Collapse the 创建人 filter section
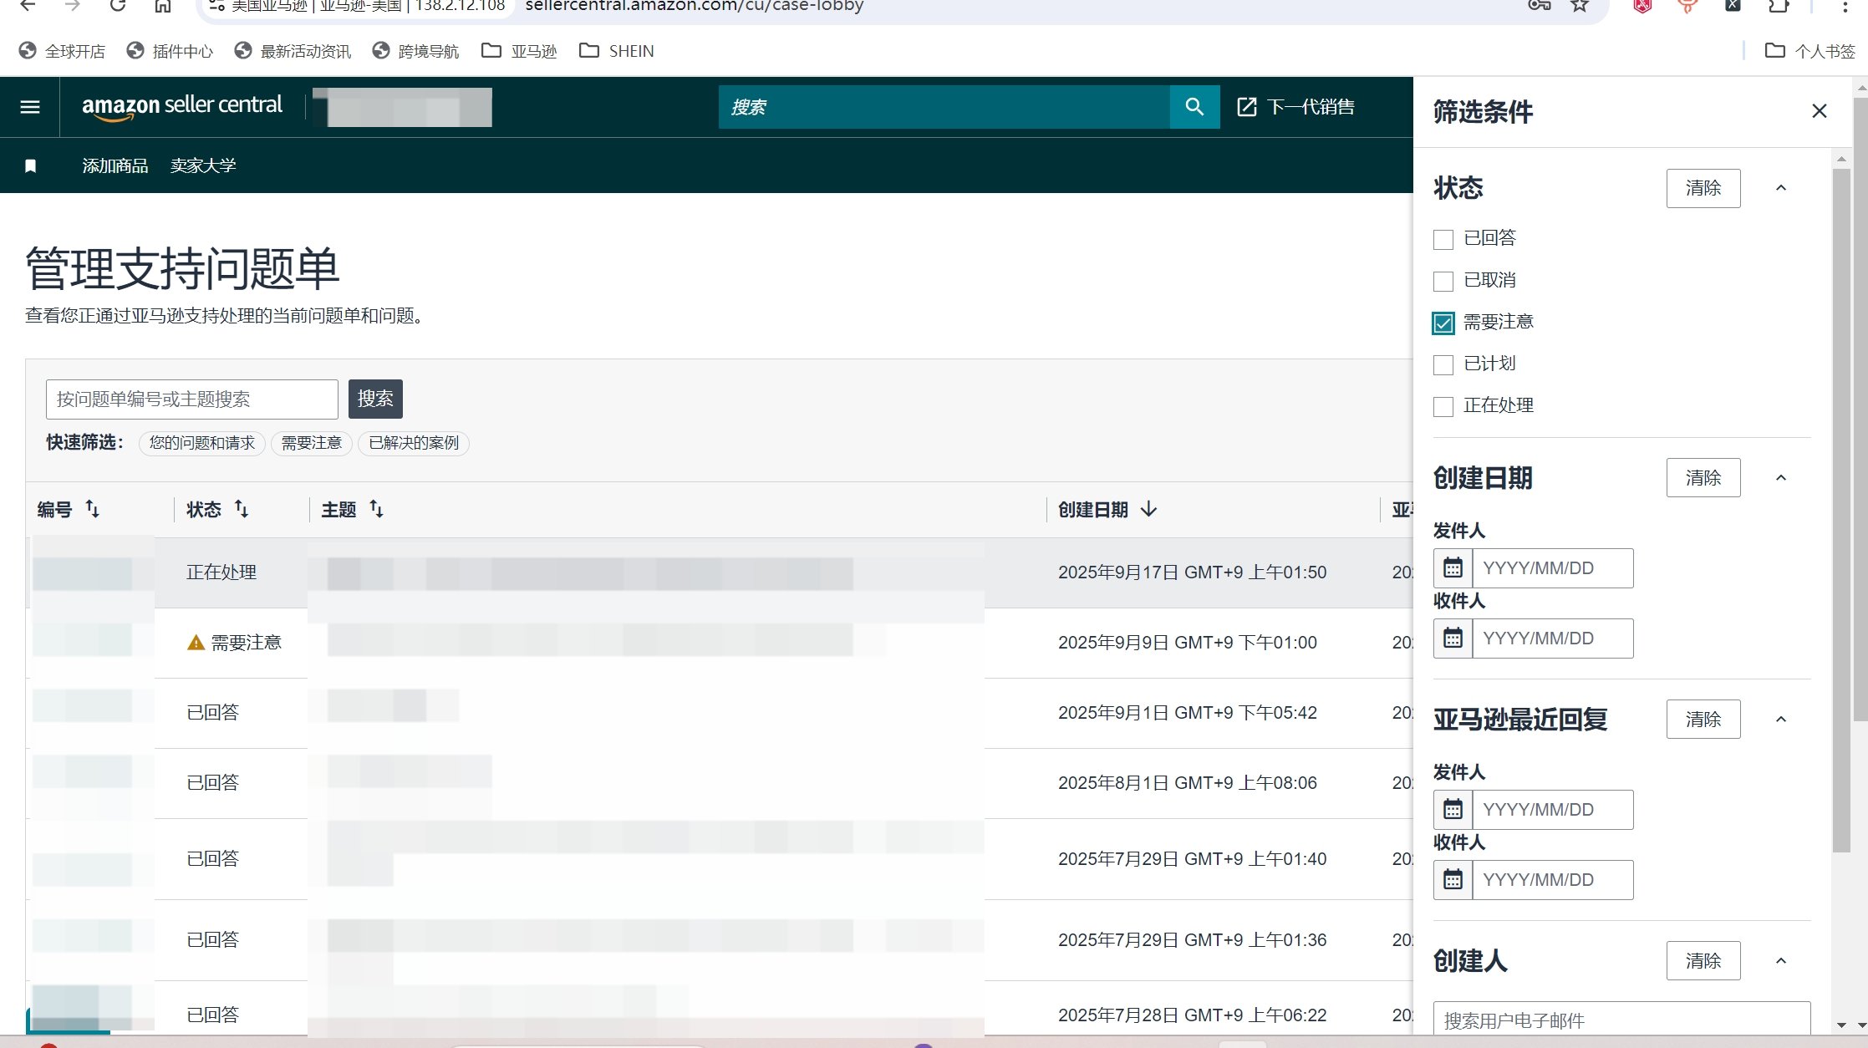 [x=1781, y=961]
